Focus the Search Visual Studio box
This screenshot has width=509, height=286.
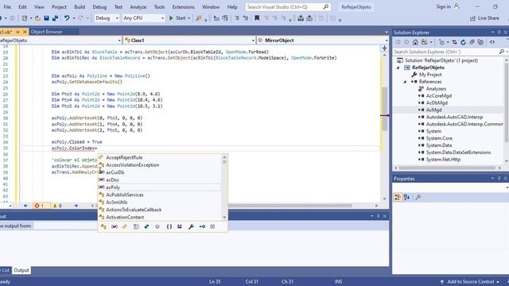click(x=287, y=7)
